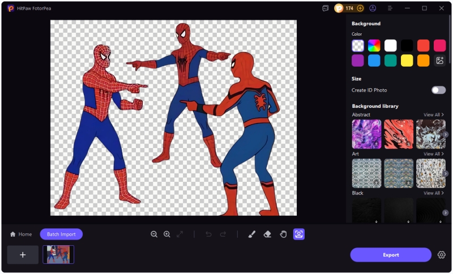453x274 pixels.
Task: Select the transparent checkered background swatch
Action: tap(358, 46)
